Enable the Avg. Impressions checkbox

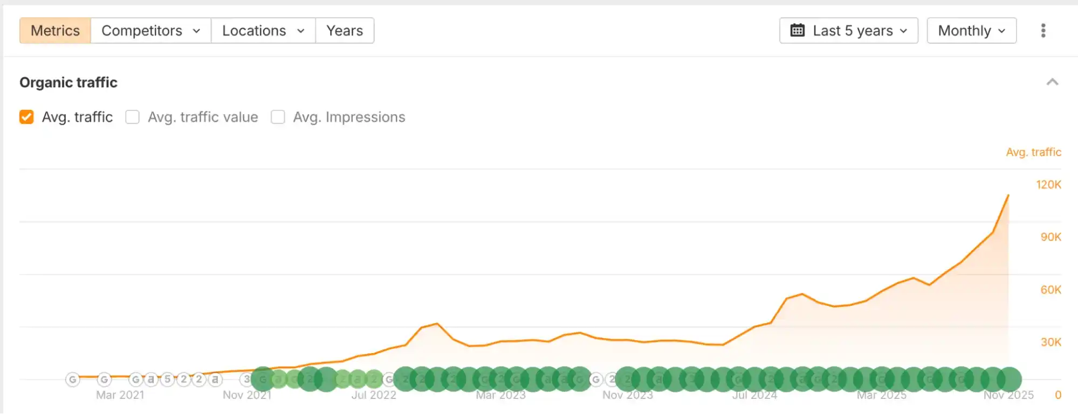pyautogui.click(x=278, y=117)
